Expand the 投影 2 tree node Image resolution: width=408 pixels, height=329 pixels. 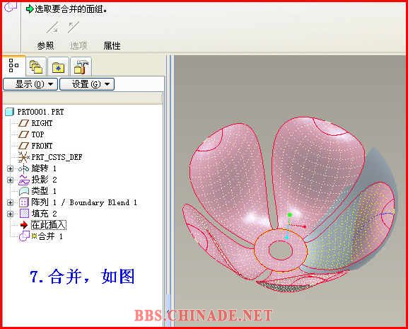[x=10, y=180]
